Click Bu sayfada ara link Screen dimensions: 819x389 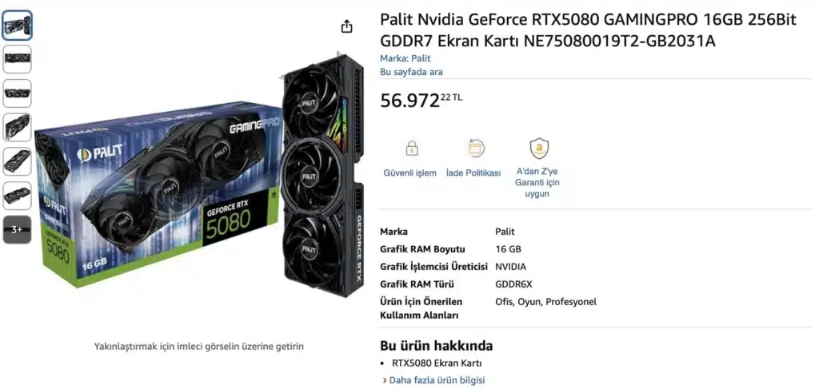pyautogui.click(x=411, y=72)
